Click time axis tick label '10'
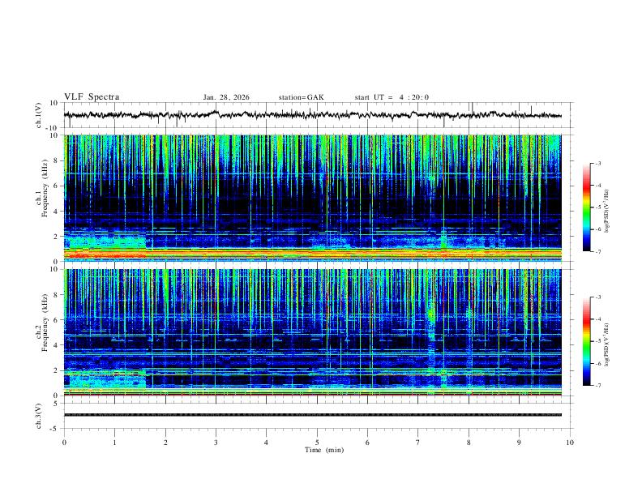The height and width of the screenshot is (496, 642). pyautogui.click(x=570, y=443)
